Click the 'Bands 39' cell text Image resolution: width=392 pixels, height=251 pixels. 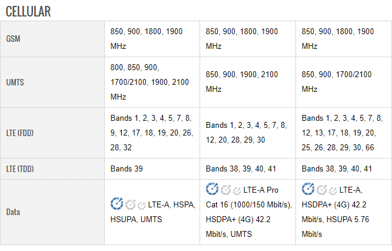pos(127,169)
